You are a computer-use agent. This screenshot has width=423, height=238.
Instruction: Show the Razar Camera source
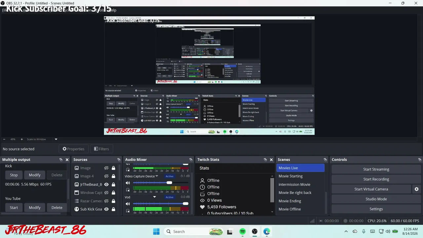[106, 201]
